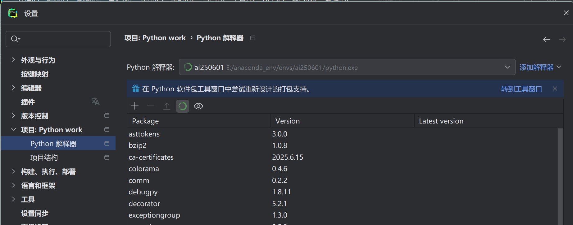
Task: Click the gift icon in the banner
Action: coord(136,89)
